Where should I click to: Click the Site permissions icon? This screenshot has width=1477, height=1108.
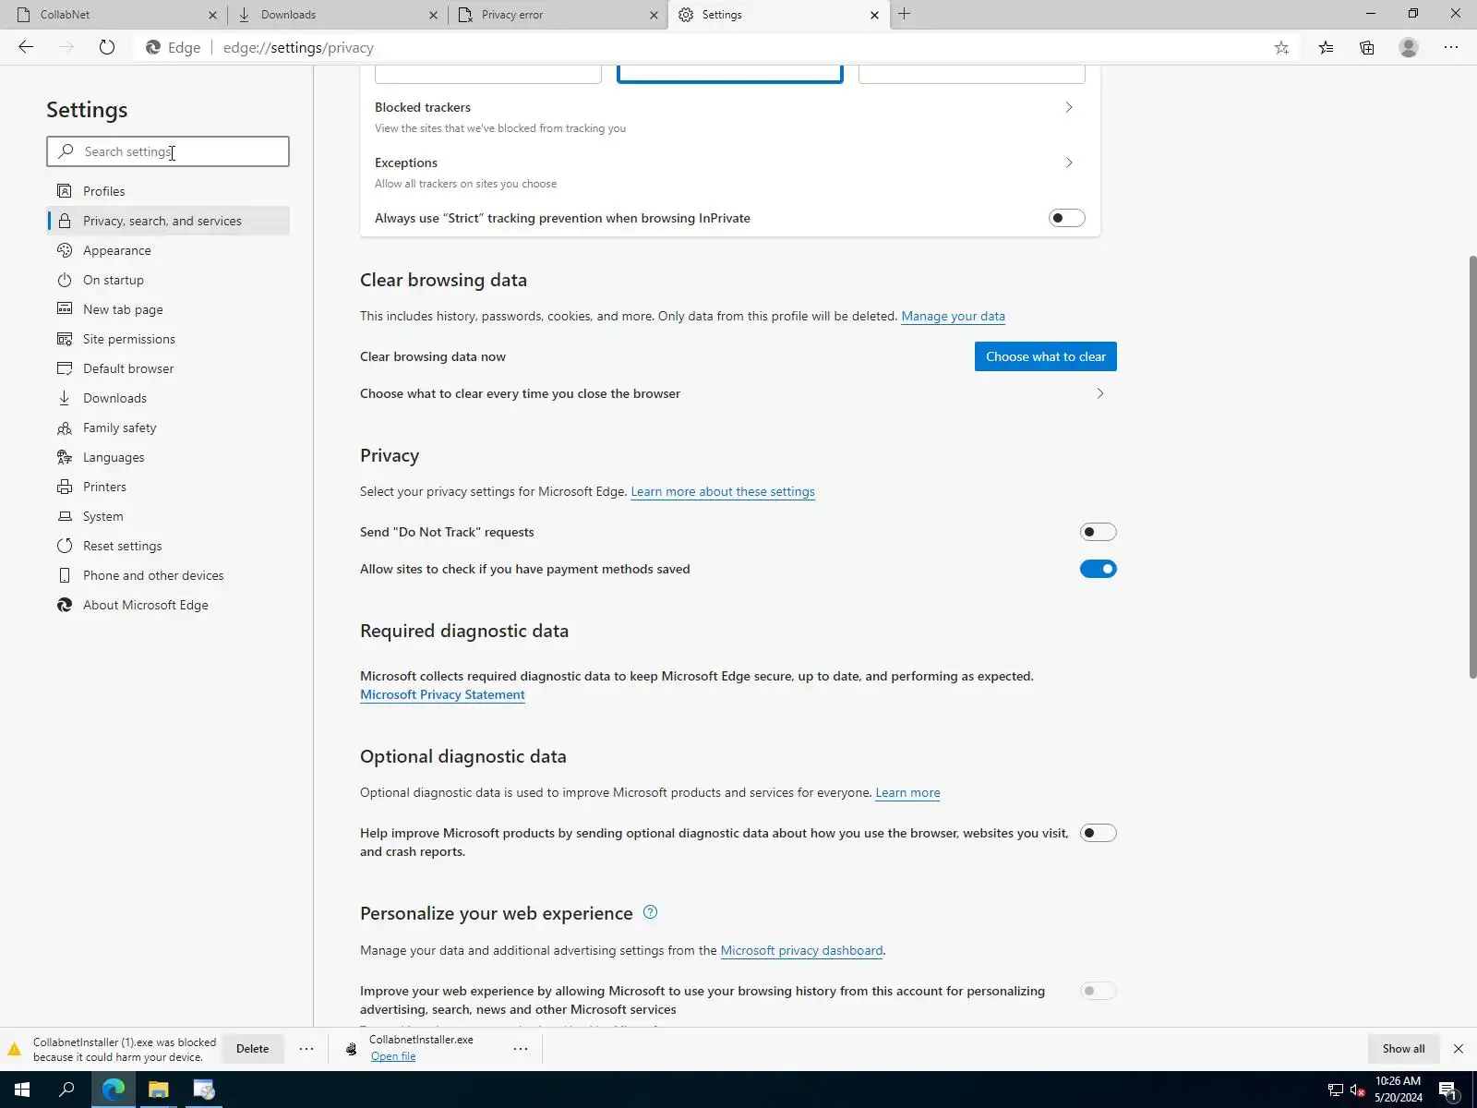click(65, 339)
